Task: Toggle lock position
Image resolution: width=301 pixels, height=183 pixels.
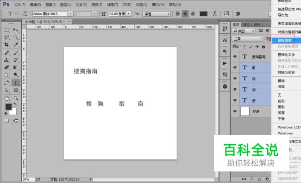Action: point(257,47)
